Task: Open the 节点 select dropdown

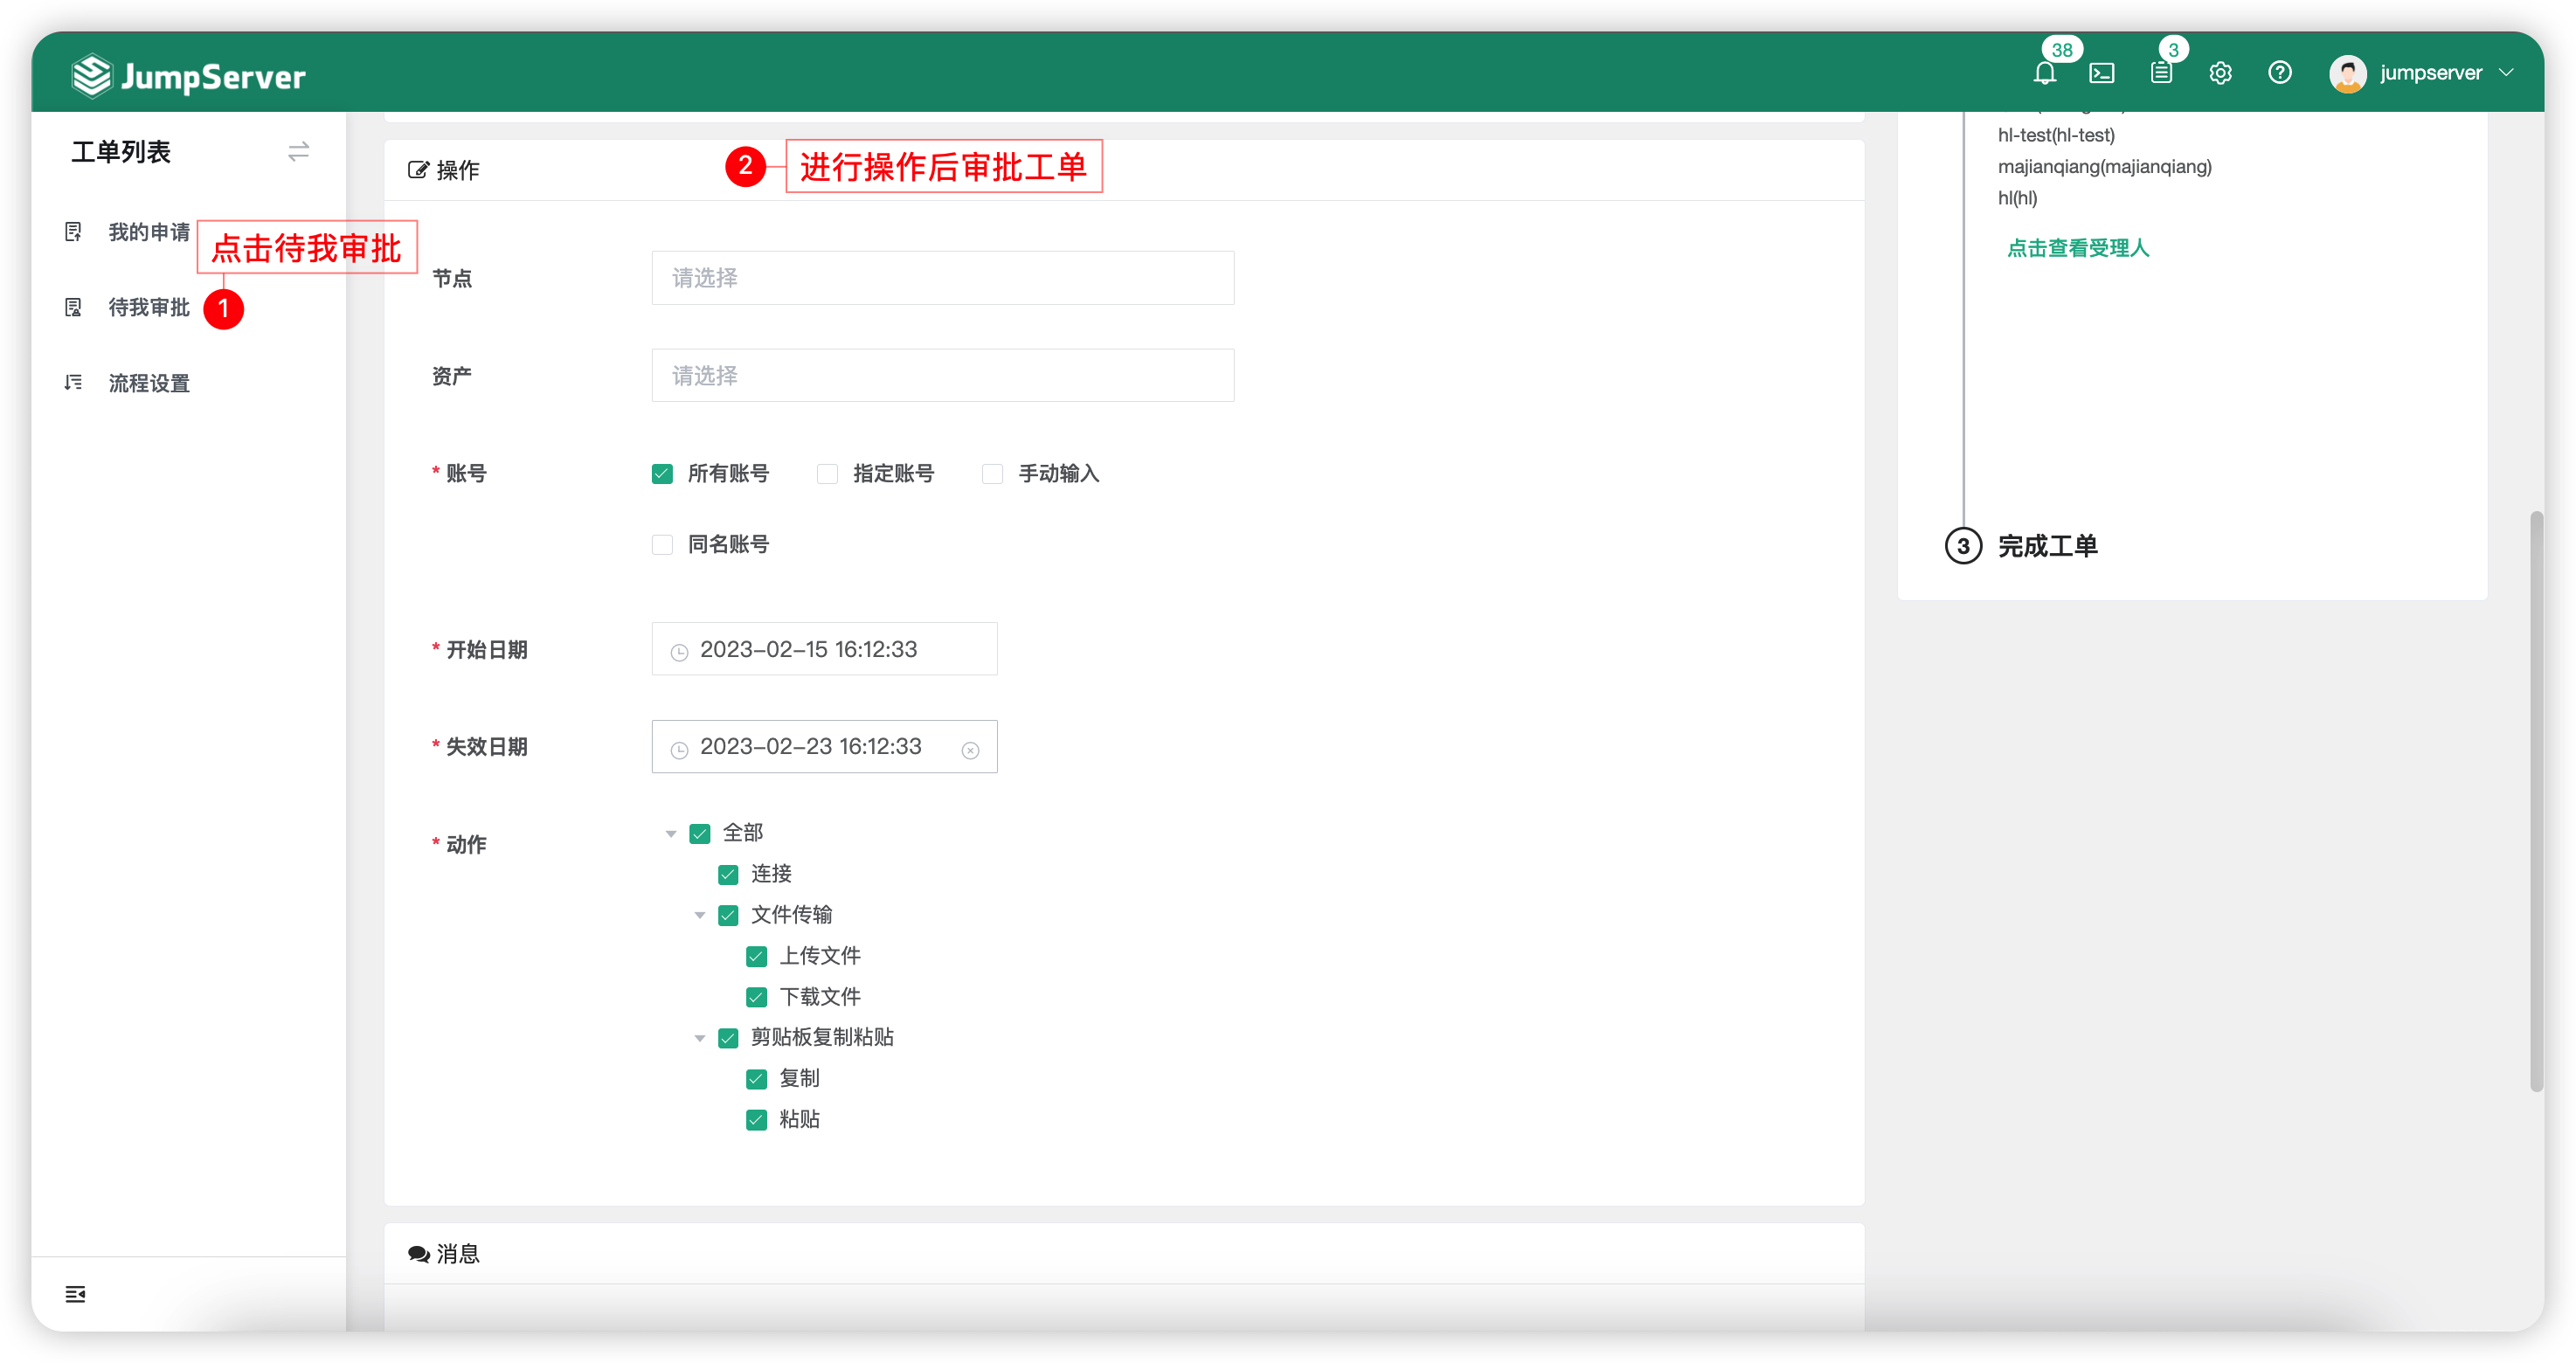Action: 942,278
